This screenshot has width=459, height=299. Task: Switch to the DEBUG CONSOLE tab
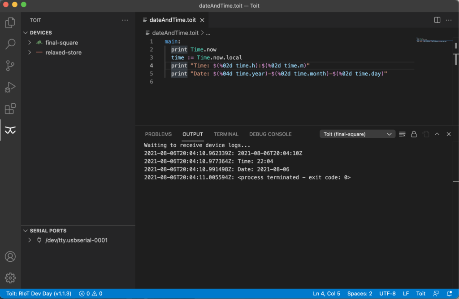270,134
